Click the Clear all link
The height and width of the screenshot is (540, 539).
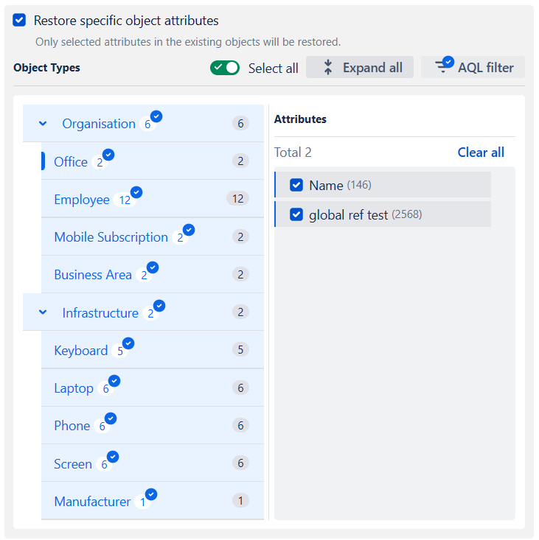point(481,152)
